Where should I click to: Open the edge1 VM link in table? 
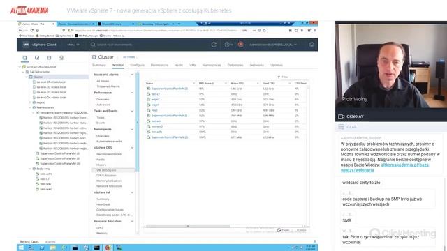(x=155, y=105)
